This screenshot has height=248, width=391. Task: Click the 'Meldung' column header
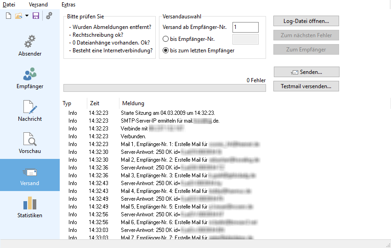point(133,103)
